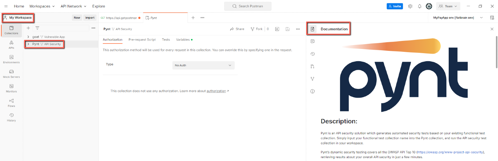The image size is (498, 161).
Task: Open the Documentation panel icon
Action: (312, 29)
